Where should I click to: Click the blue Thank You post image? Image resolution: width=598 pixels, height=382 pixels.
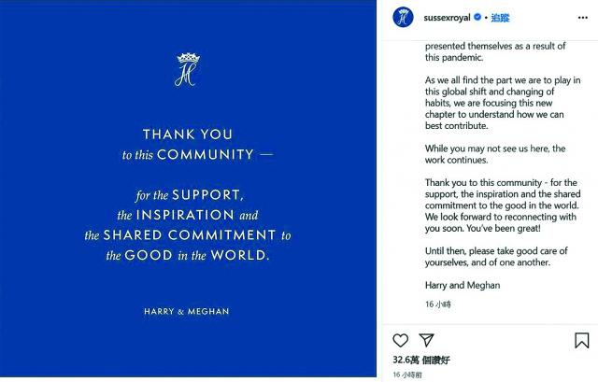(188, 189)
